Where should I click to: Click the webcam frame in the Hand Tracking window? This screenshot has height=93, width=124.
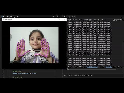click(34, 45)
